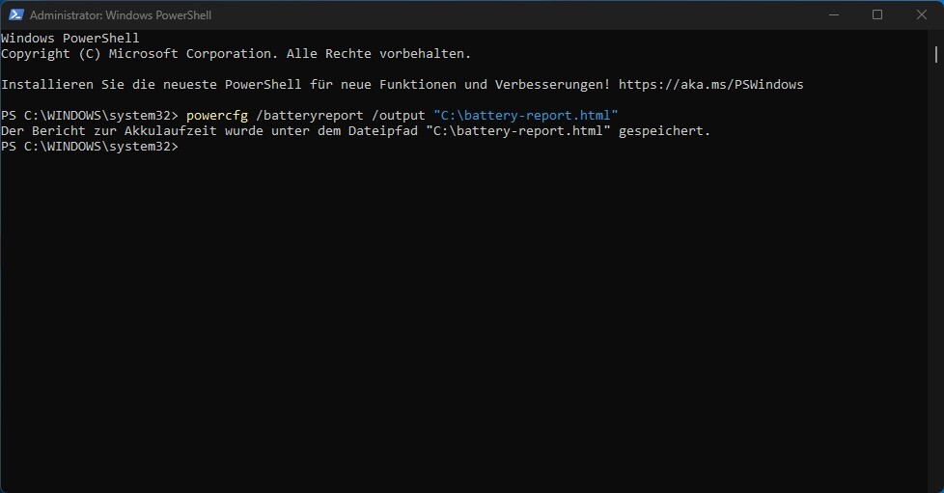Click the word 'powercfg' in the command

tap(217, 116)
